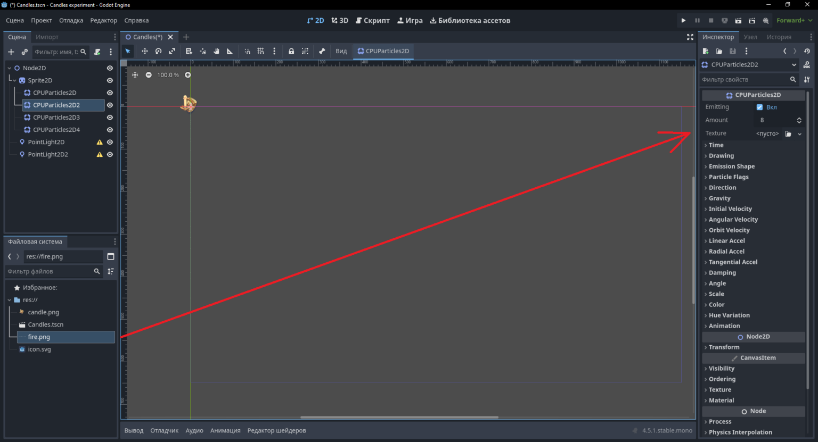The height and width of the screenshot is (442, 818).
Task: Toggle visibility of Sprite2D node
Action: coord(110,80)
